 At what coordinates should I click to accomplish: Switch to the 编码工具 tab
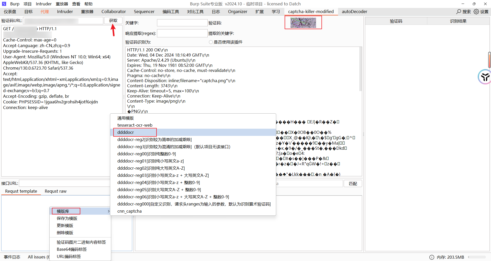click(171, 12)
